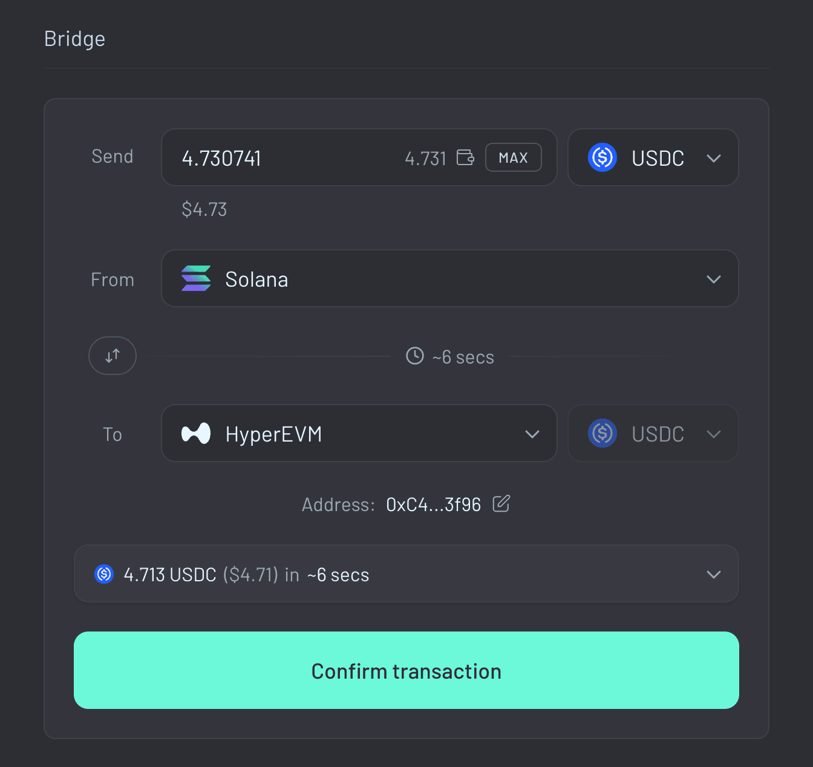
Task: Swap the From and To chains
Action: (113, 356)
